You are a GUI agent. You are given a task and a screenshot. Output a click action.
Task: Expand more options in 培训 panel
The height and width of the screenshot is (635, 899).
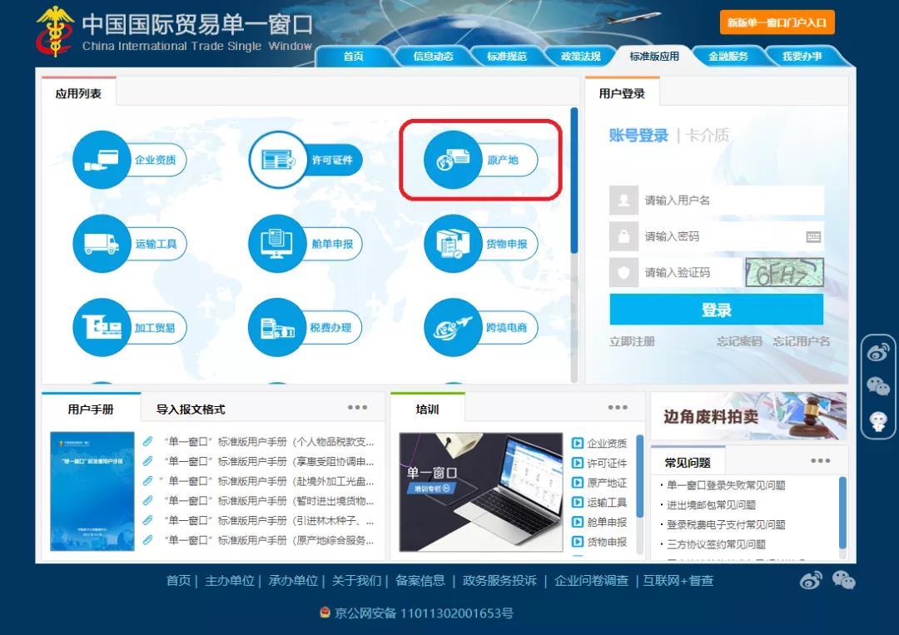pos(618,408)
